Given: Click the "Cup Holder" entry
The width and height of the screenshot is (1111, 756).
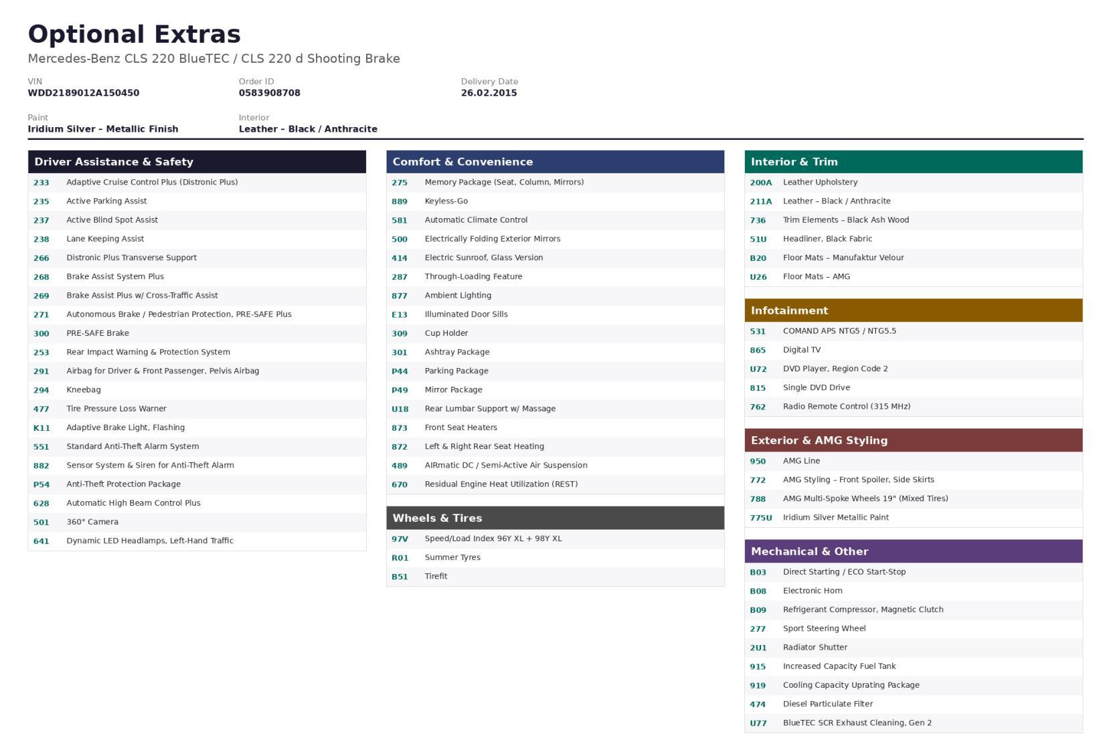Looking at the screenshot, I should pos(555,333).
